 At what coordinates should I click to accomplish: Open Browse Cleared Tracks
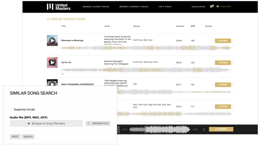[x=96, y=7]
